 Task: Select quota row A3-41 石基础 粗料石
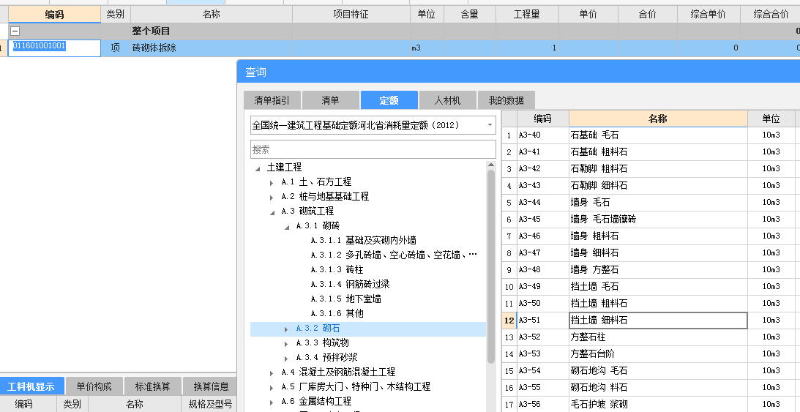[651, 152]
